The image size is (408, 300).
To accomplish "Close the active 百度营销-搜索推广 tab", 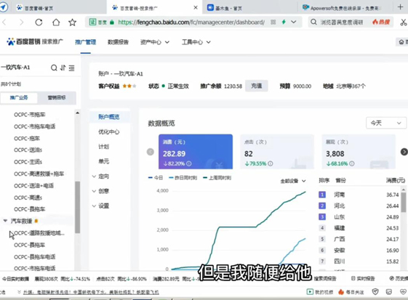I will click(196, 8).
